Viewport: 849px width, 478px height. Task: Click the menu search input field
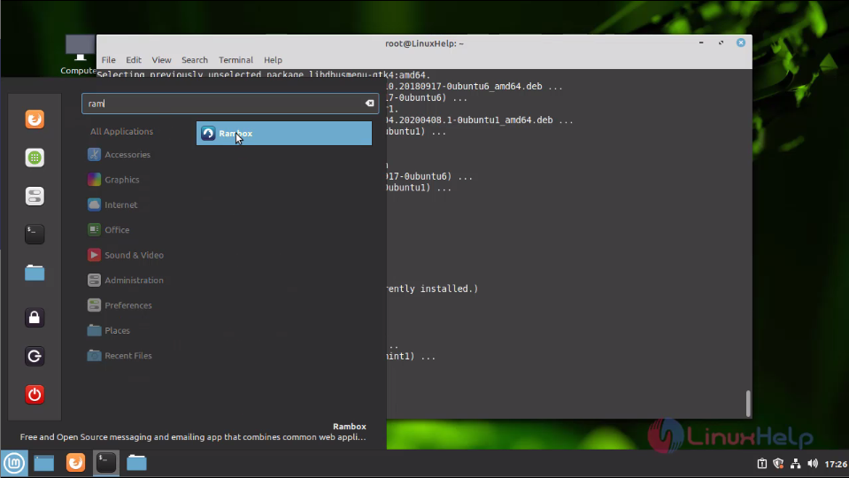click(229, 104)
